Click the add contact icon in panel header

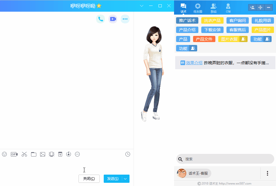pyautogui.click(x=252, y=7)
